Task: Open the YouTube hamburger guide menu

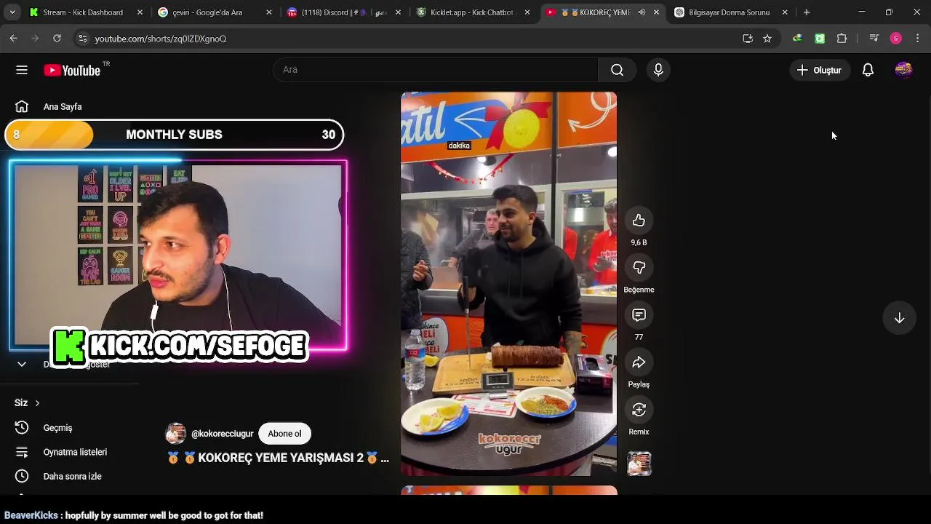Action: pos(22,70)
